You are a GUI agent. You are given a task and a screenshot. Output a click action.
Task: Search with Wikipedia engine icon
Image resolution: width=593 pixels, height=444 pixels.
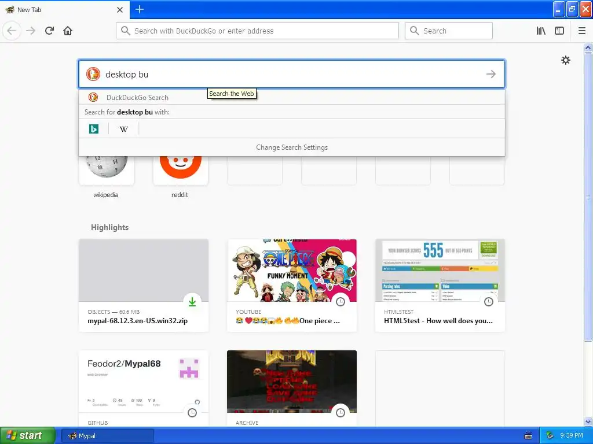tap(124, 129)
